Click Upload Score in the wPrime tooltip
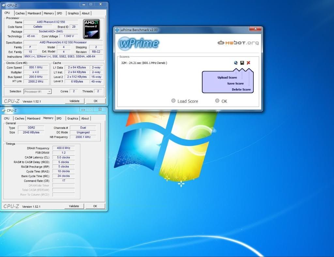Image resolution: width=334 pixels, height=257 pixels. (x=227, y=78)
